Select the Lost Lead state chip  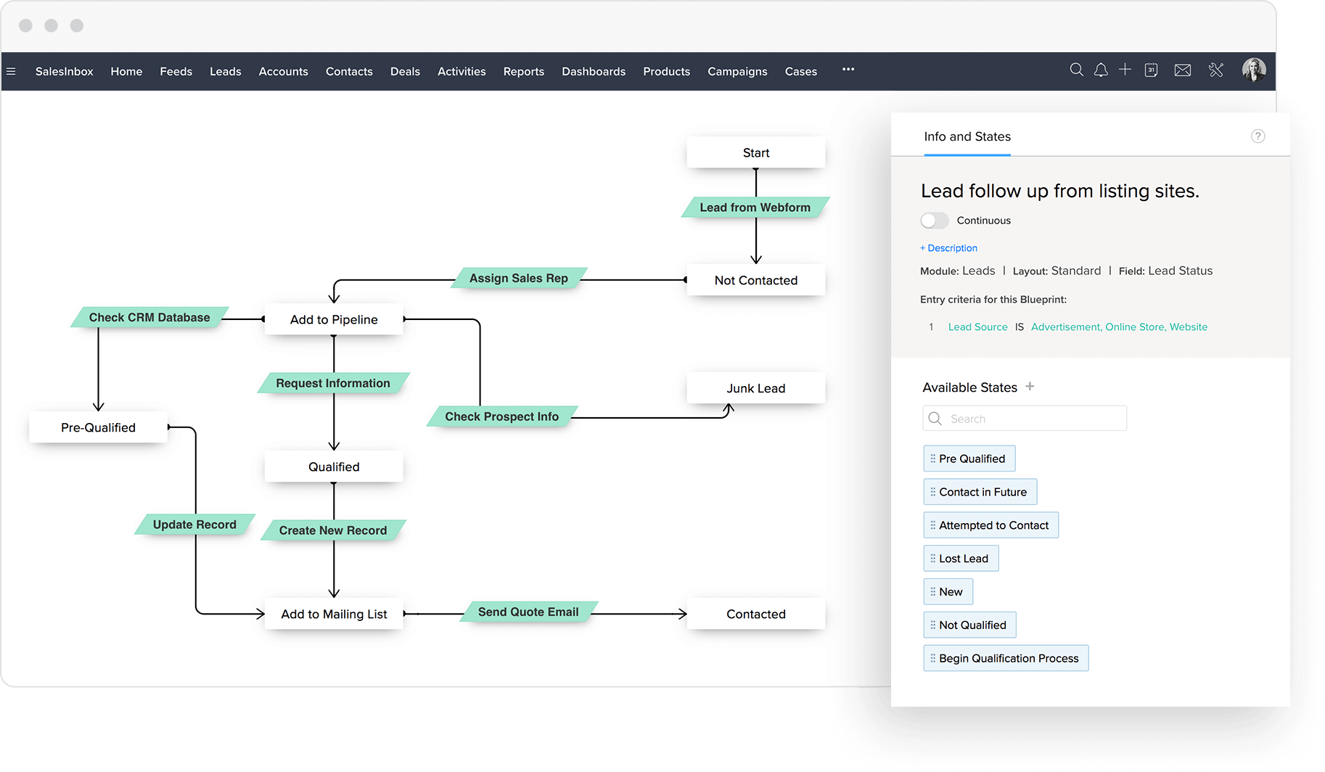click(x=961, y=559)
